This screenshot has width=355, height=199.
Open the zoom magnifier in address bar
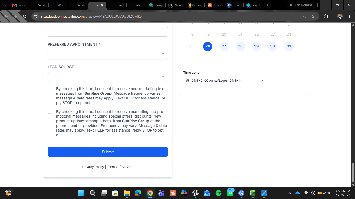tap(305, 16)
